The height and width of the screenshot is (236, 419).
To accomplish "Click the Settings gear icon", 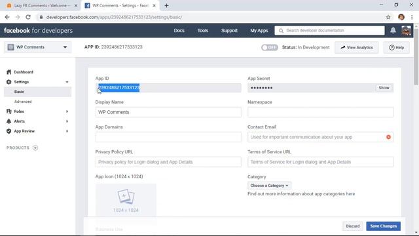I will click(9, 82).
